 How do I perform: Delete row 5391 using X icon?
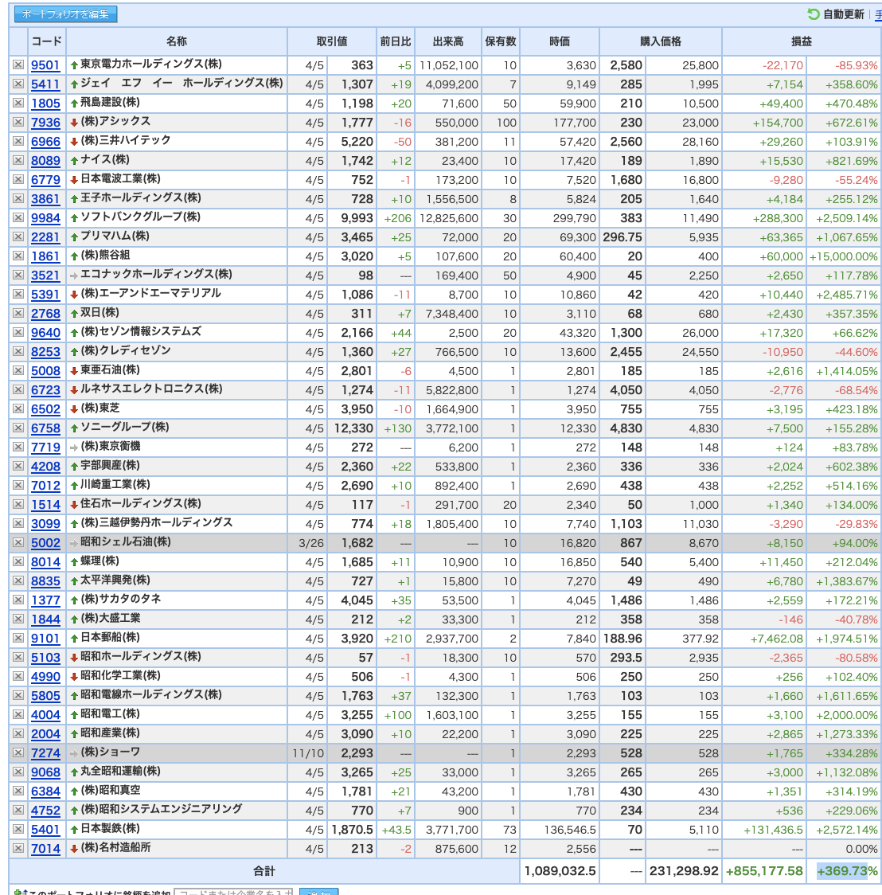tap(18, 295)
